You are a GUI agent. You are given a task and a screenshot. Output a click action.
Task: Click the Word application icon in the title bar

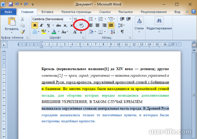tap(3, 4)
